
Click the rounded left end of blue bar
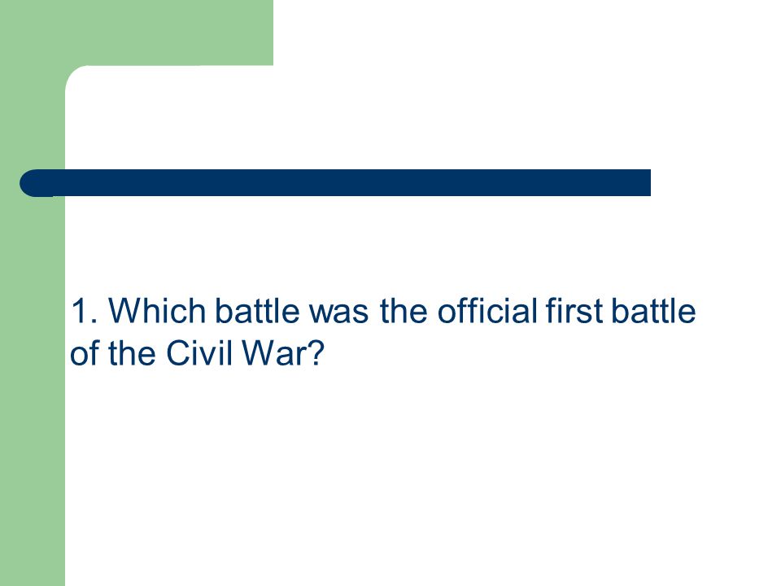34,183
